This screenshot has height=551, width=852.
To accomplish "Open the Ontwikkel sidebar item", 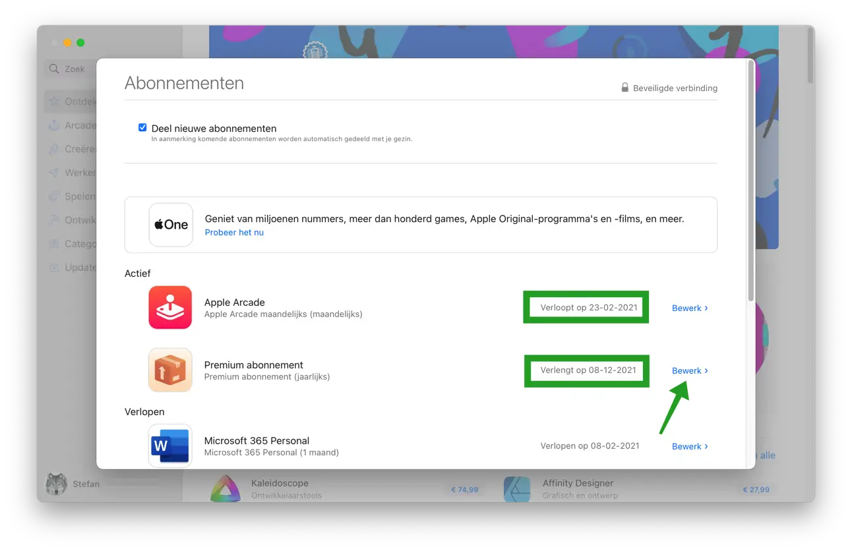I will (x=71, y=220).
